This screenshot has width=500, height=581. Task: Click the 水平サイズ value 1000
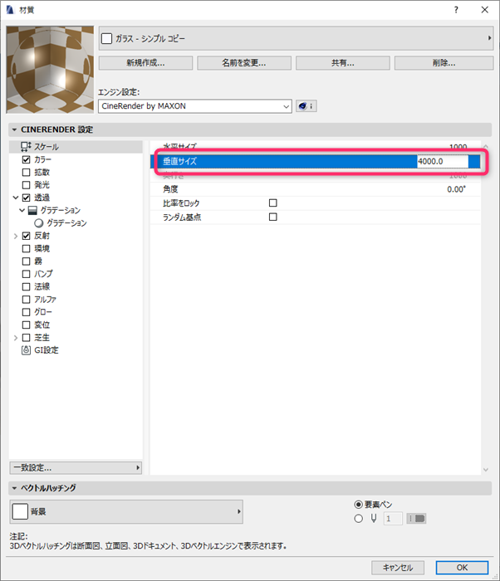[458, 146]
